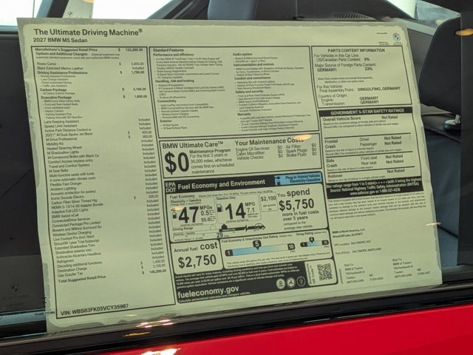Screen dimensions: 473x355
Task: Click 'The Ultimate Driving Machine' heading
Action: pos(88,32)
